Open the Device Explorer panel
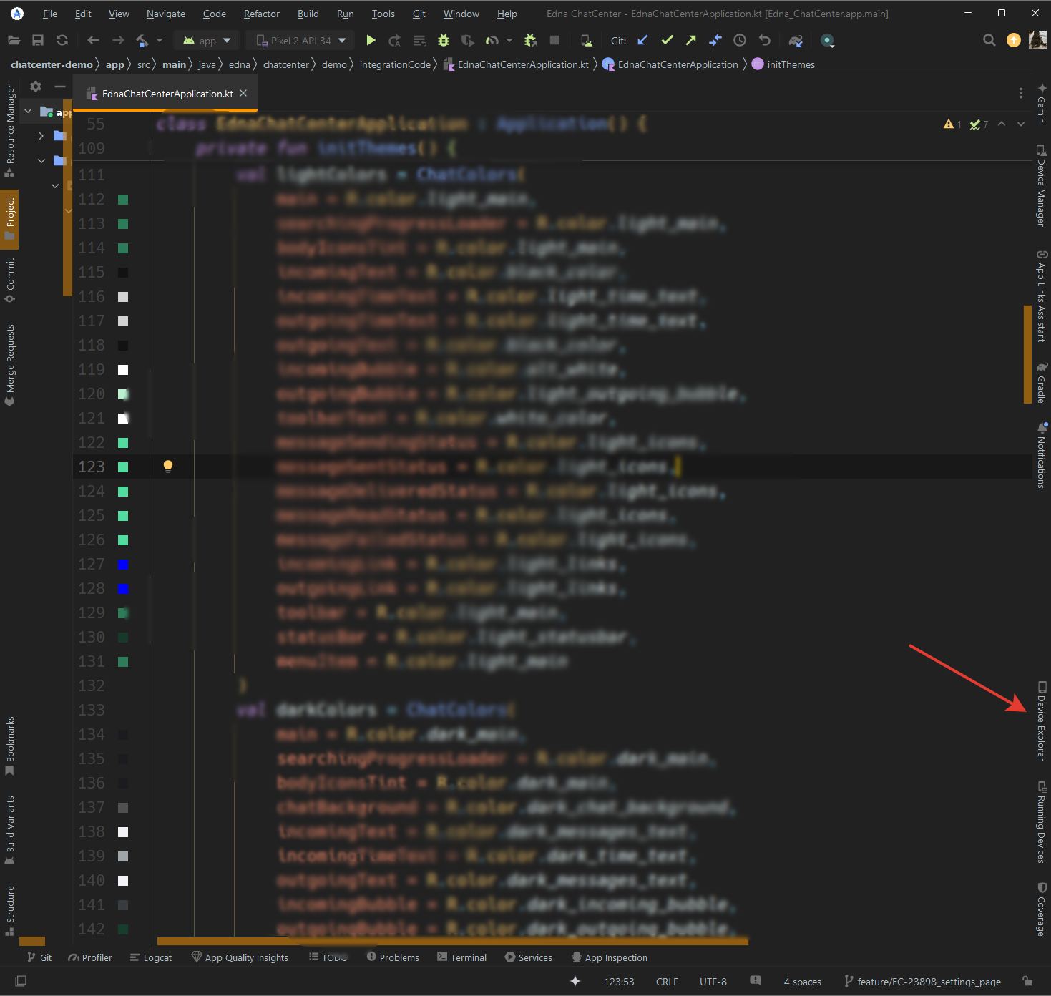Viewport: 1051px width, 996px height. point(1041,716)
